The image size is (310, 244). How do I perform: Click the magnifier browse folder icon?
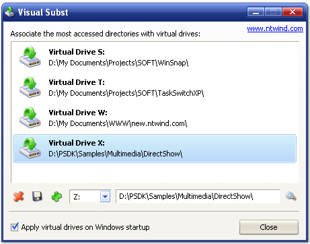291,196
